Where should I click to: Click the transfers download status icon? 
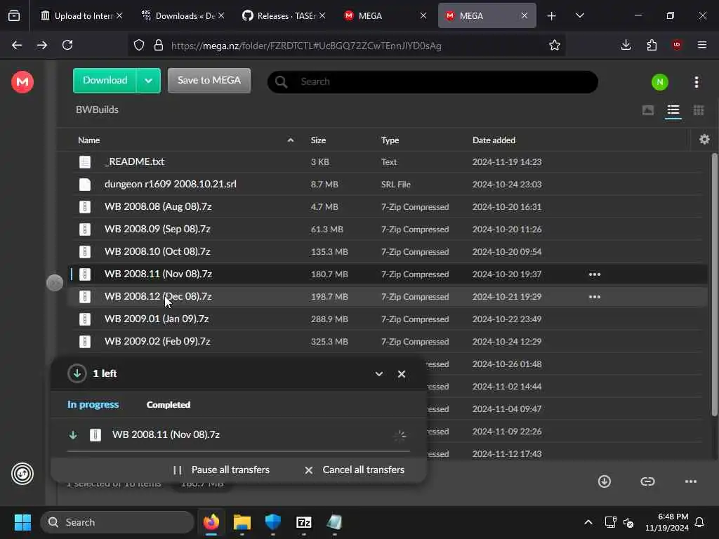pyautogui.click(x=77, y=373)
